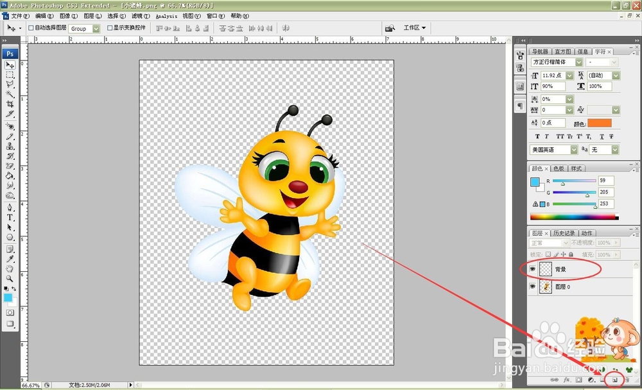Select the Clone Stamp tool
This screenshot has height=390, width=642.
(x=10, y=146)
